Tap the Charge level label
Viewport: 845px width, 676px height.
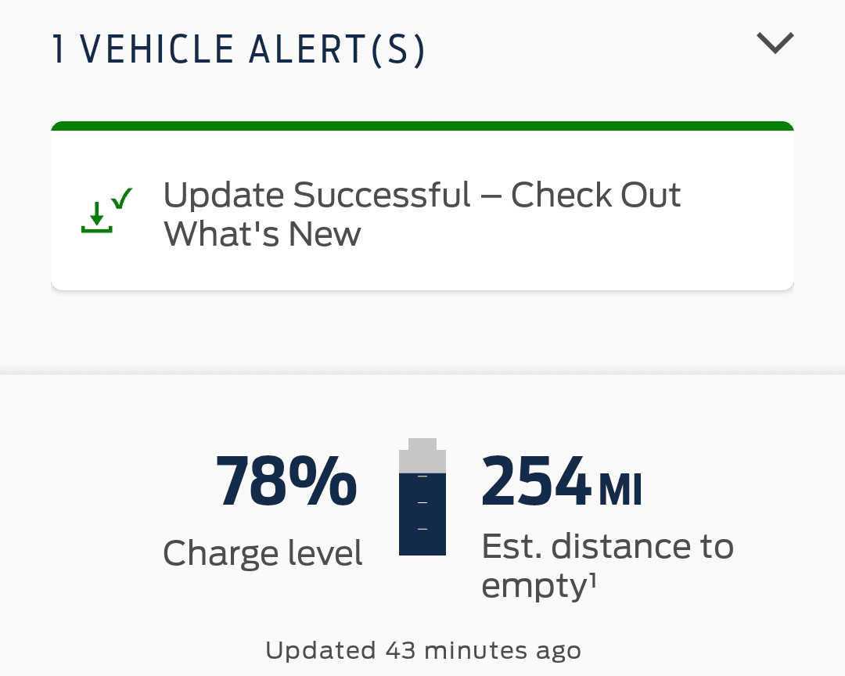tap(263, 554)
